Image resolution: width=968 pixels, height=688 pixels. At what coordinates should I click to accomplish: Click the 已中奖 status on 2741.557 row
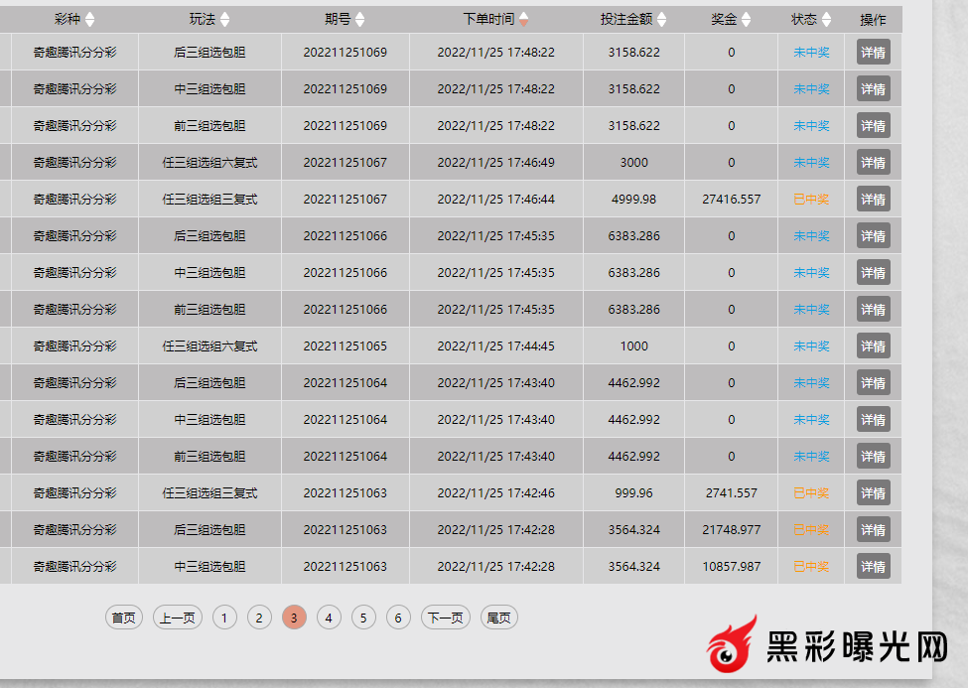click(810, 493)
